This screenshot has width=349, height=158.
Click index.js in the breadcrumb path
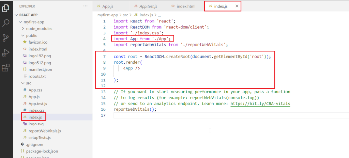pyautogui.click(x=146, y=15)
